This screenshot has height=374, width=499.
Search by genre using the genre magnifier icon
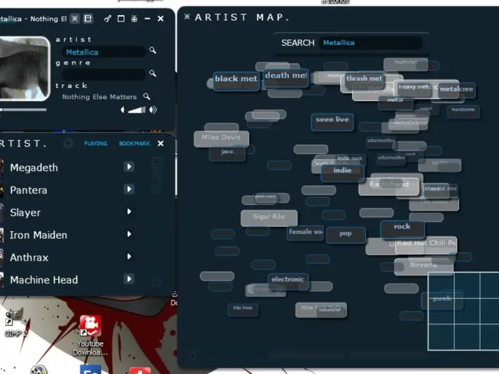point(153,74)
